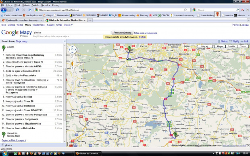Screen dimensions: 250x156
Task: Open the Zakładki menu
Action: click(35, 5)
